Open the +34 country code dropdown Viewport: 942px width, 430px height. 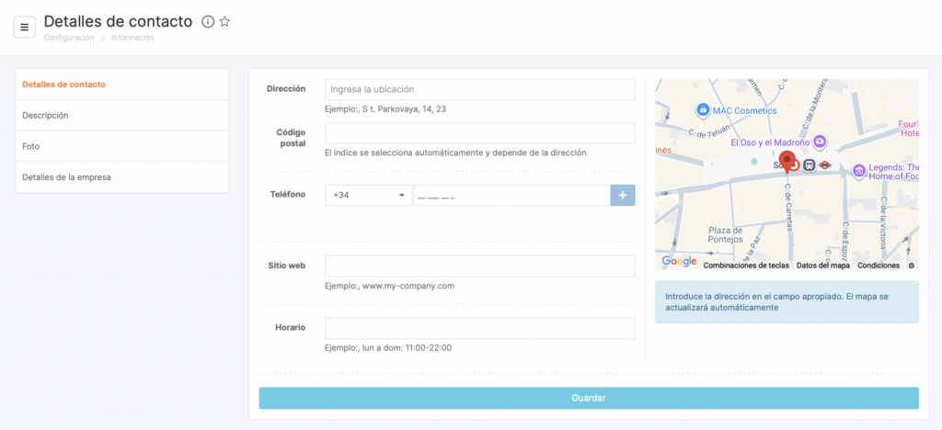369,196
